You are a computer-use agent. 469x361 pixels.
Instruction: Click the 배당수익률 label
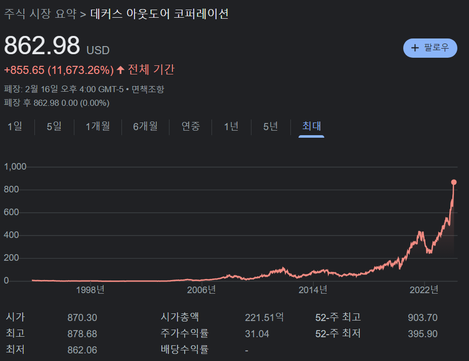[185, 349]
